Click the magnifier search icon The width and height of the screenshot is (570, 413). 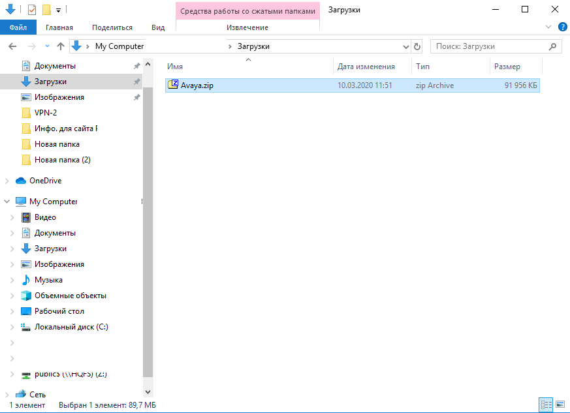click(553, 46)
